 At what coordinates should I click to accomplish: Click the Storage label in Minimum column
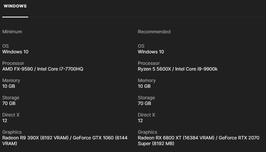coord(11,98)
